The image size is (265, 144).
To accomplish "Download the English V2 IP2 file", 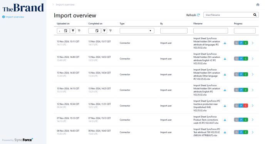I will click(x=225, y=59).
